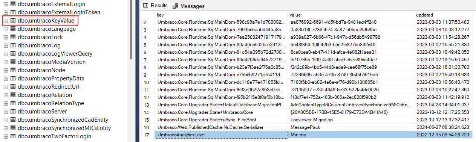Select row 2 by its row number
This screenshot has height=142, width=476.
click(x=148, y=22)
